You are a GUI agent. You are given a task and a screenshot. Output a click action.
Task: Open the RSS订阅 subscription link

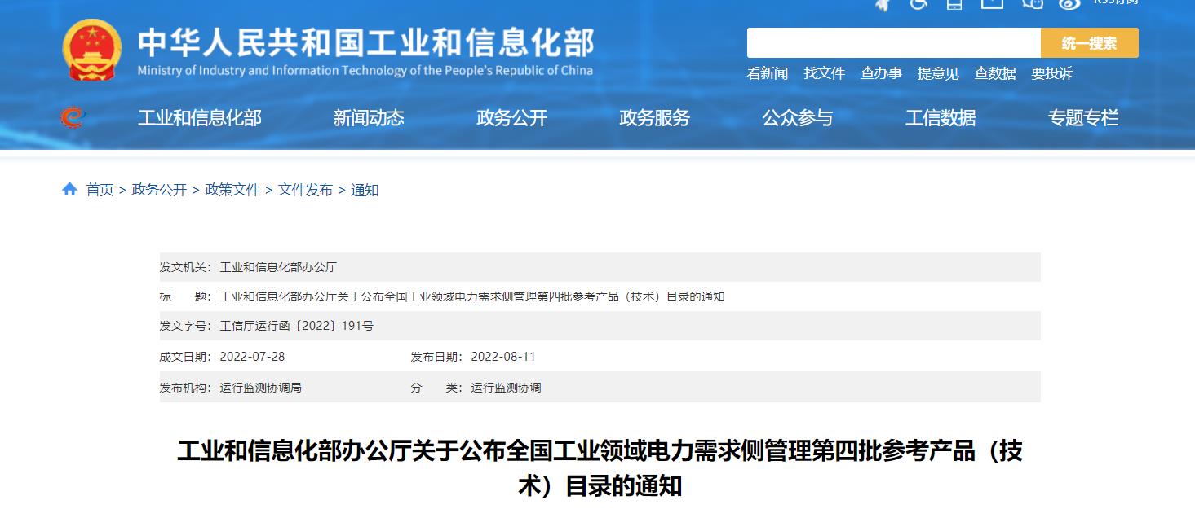click(1115, 4)
